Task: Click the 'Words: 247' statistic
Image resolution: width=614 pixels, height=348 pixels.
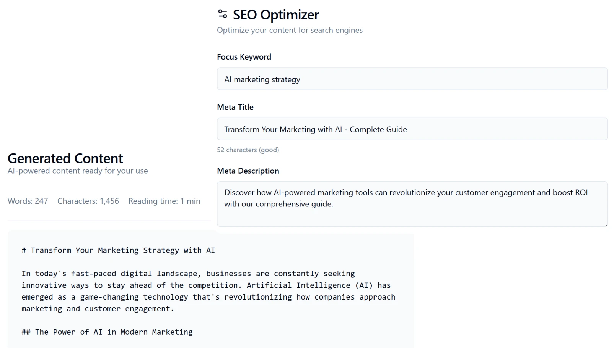Action: click(x=28, y=201)
